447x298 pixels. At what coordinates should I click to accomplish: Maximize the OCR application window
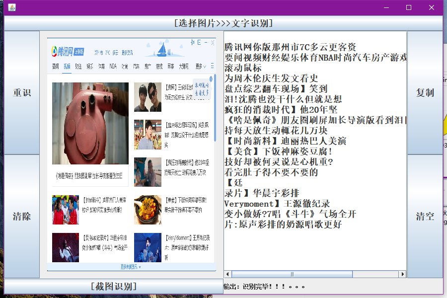tap(409, 7)
